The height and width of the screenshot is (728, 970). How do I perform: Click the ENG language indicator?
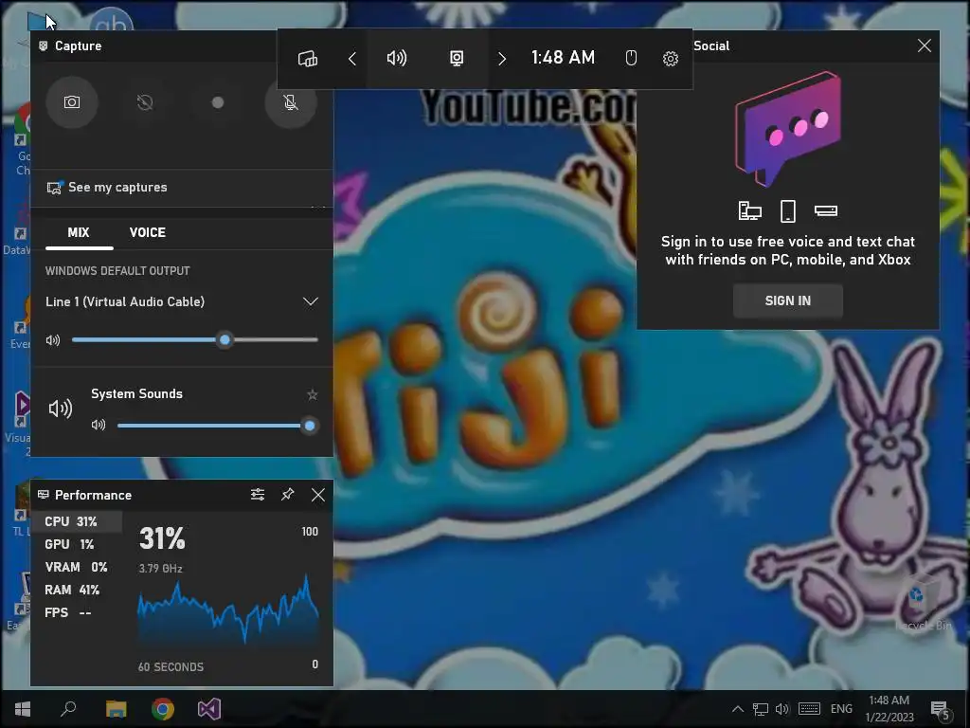point(841,709)
